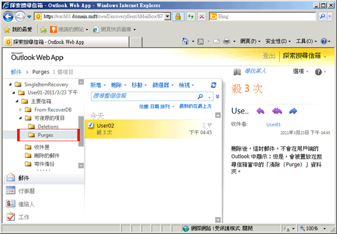Image resolution: width=337 pixels, height=234 pixels.
Task: Go forward with the browser Forward arrow
Action: (20, 17)
